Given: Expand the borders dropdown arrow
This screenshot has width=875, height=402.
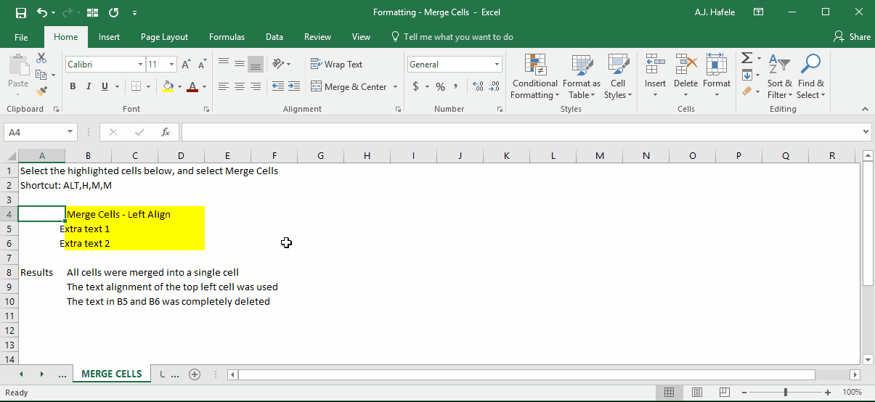Looking at the screenshot, I should (149, 86).
